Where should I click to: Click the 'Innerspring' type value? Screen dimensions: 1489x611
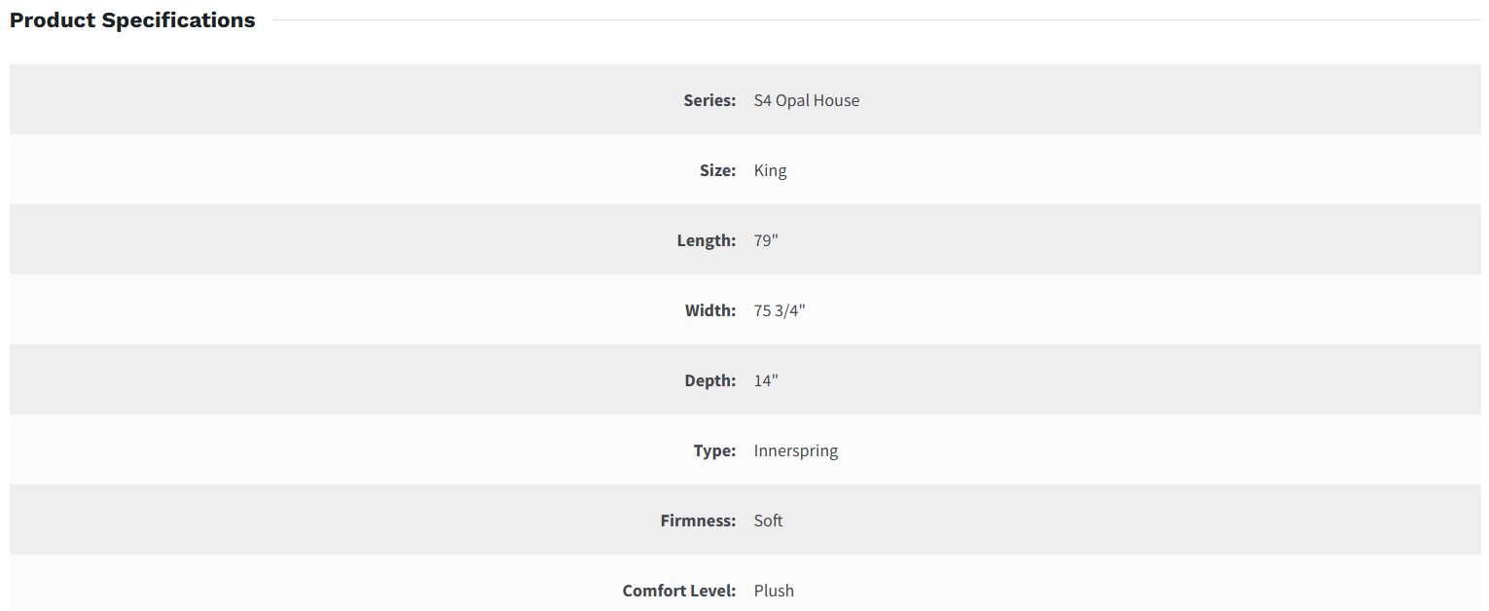pyautogui.click(x=795, y=450)
